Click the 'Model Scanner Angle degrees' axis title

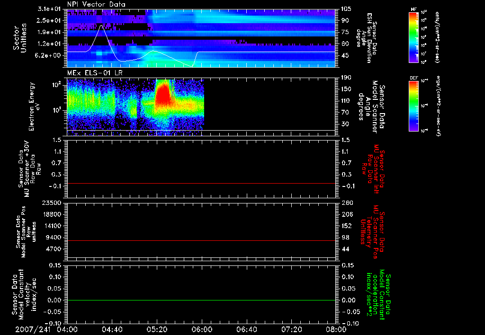point(371,106)
